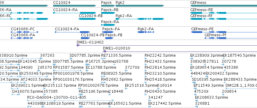Select the CG10924 gene bar
The image size is (257, 108).
(75, 6)
